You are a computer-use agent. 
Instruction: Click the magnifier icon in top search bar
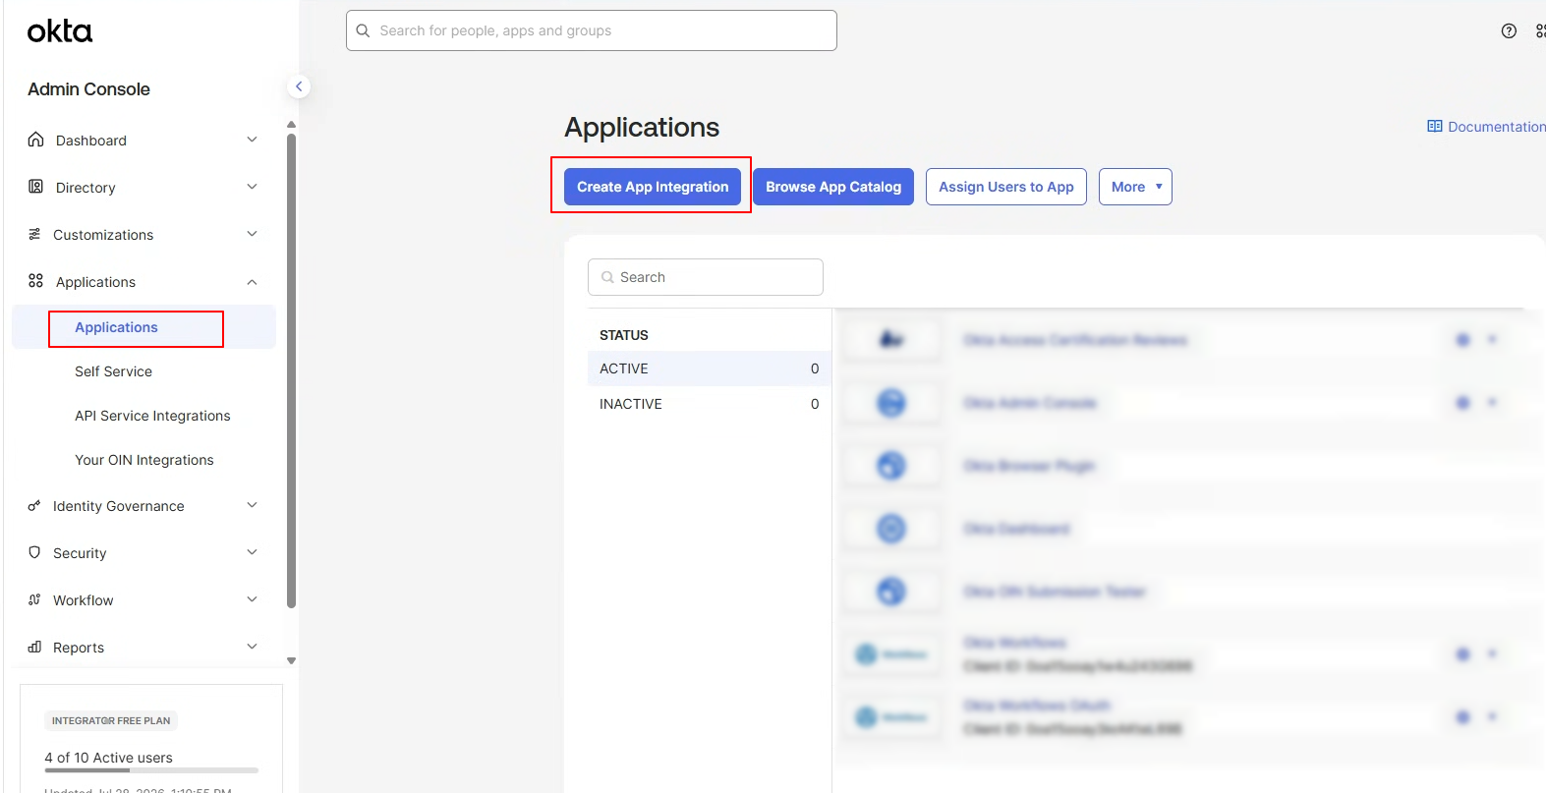(363, 30)
